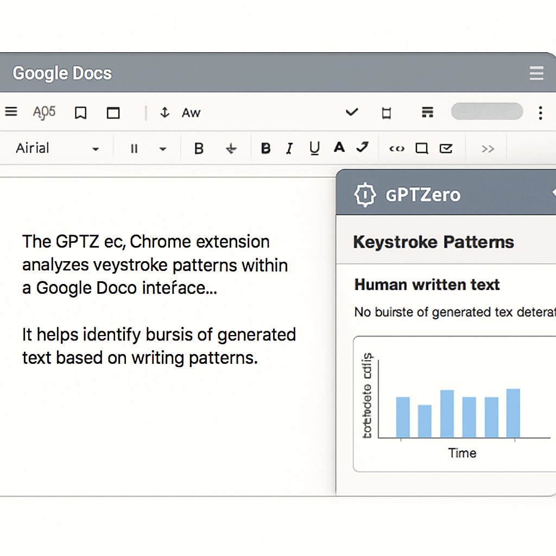Click the Human written text result
This screenshot has height=556, width=556.
(427, 285)
